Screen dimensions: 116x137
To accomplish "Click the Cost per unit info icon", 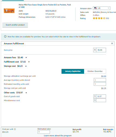I will point(15,129).
